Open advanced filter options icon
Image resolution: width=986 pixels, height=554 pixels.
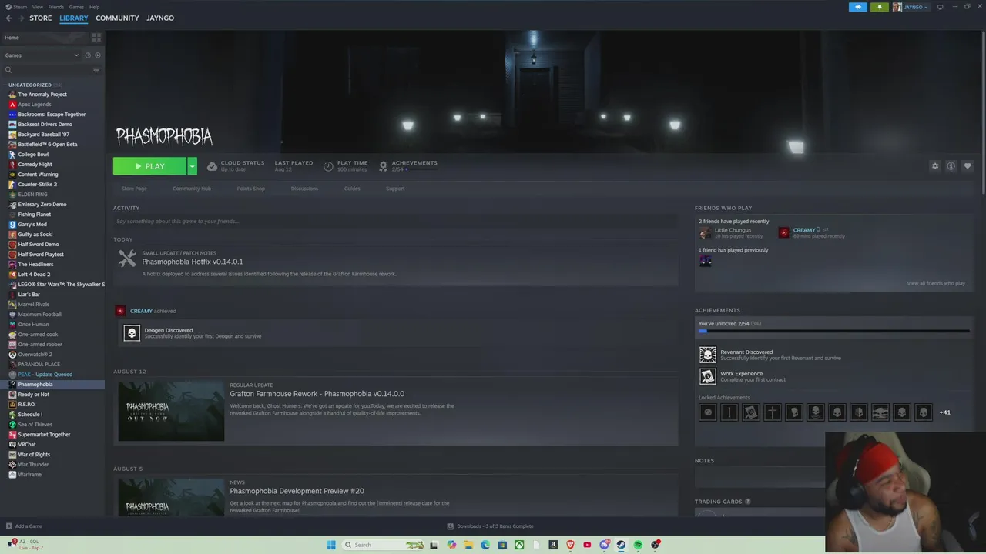point(96,70)
